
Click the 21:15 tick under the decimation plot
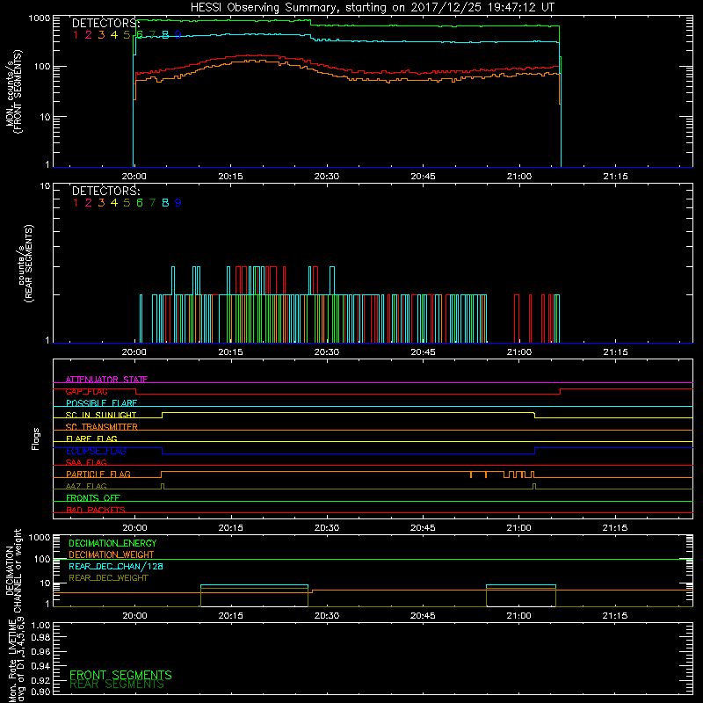click(x=615, y=616)
